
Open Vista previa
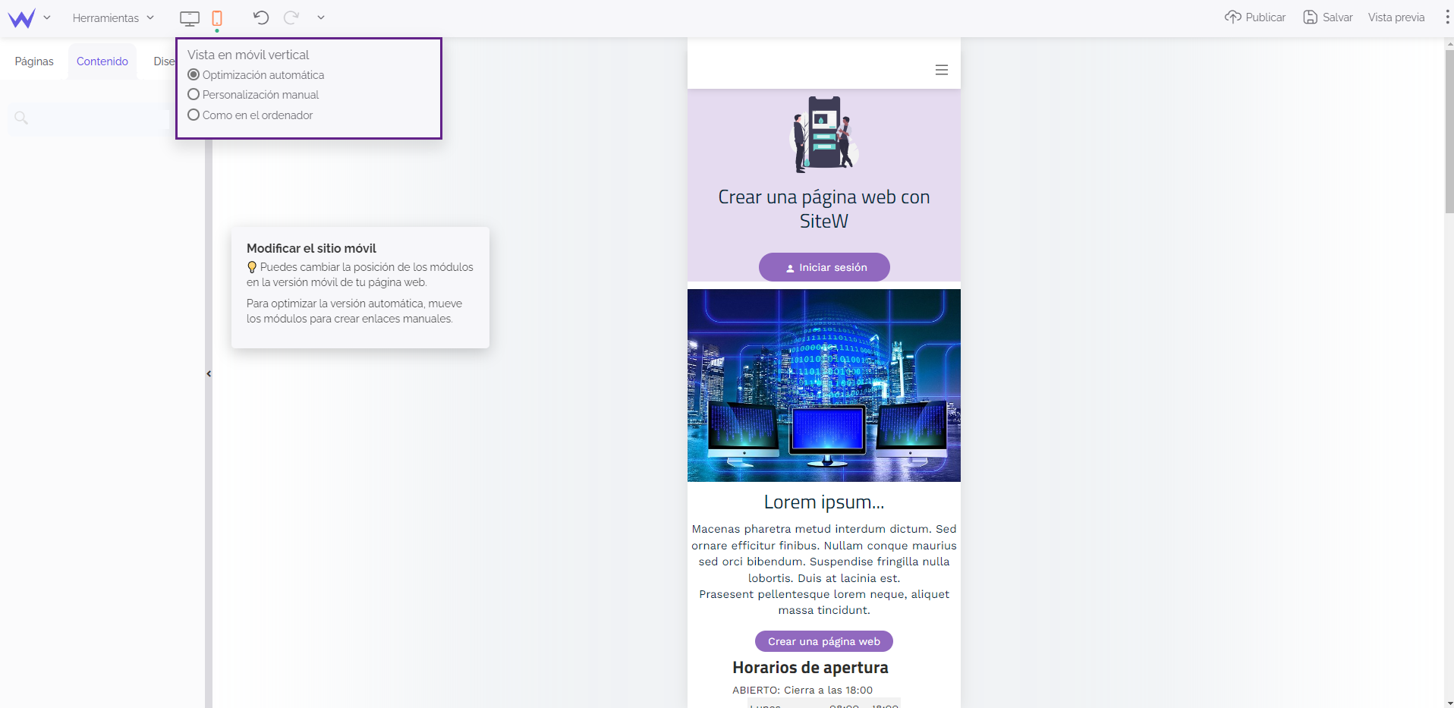(1396, 17)
